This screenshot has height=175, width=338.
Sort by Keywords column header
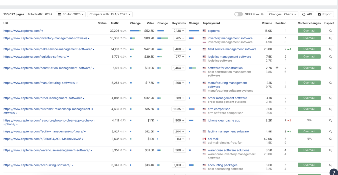coord(179,23)
